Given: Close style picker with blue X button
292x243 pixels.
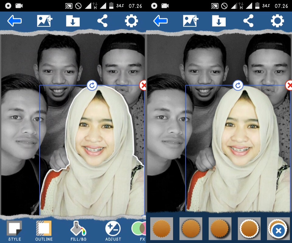Looking at the screenshot, I should coord(279,231).
